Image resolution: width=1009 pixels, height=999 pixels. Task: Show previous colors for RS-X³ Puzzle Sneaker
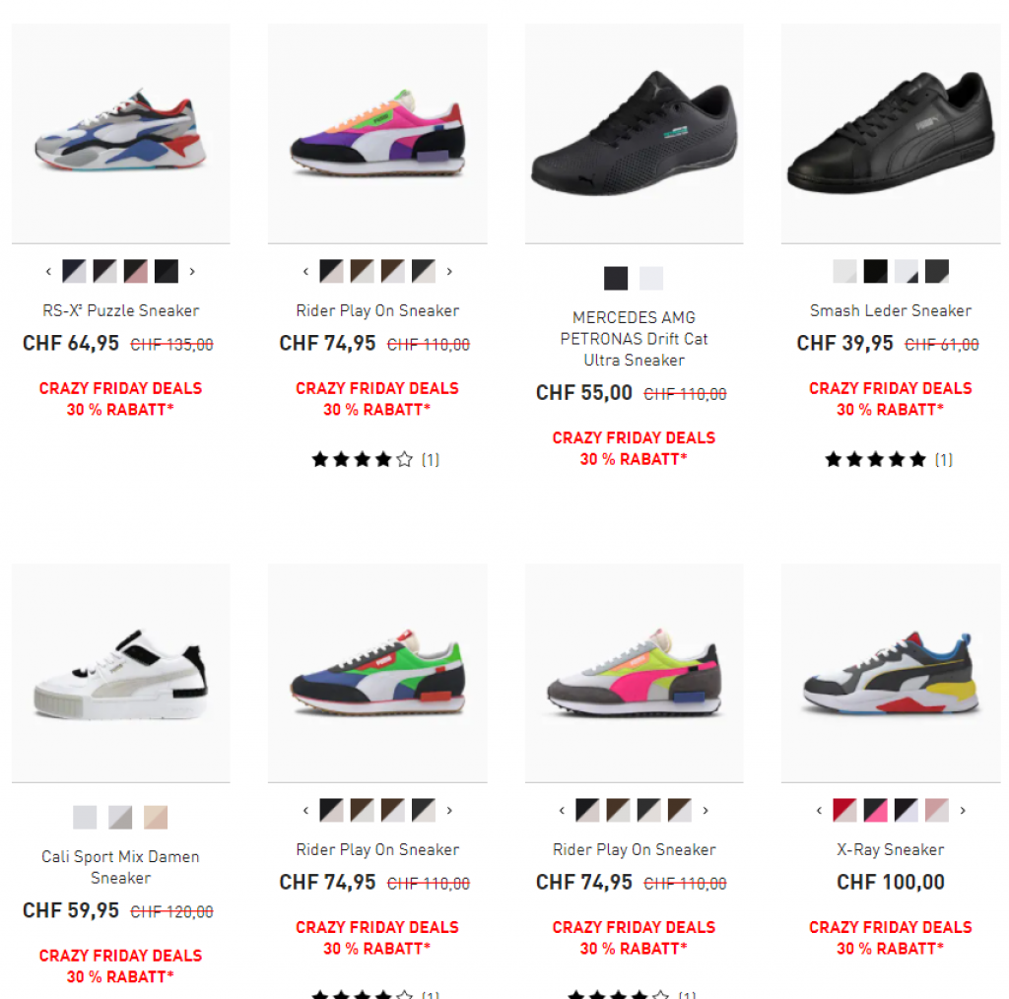(48, 272)
